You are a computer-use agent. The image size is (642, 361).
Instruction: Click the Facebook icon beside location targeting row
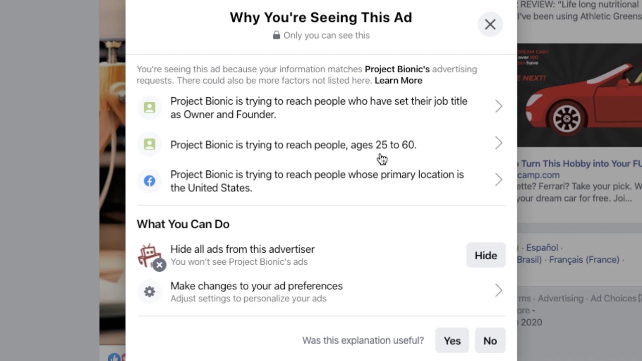point(149,181)
